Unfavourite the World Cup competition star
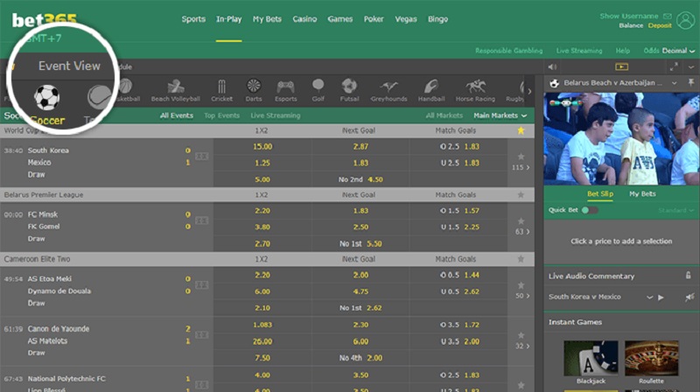This screenshot has height=392, width=700. click(521, 130)
